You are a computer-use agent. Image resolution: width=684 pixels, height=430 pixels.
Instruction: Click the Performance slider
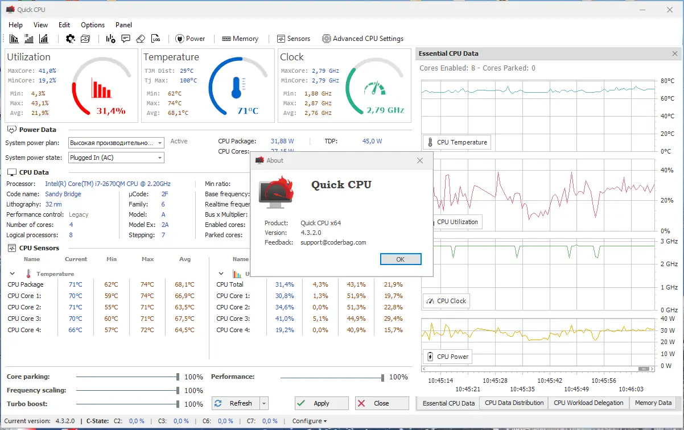click(x=332, y=377)
